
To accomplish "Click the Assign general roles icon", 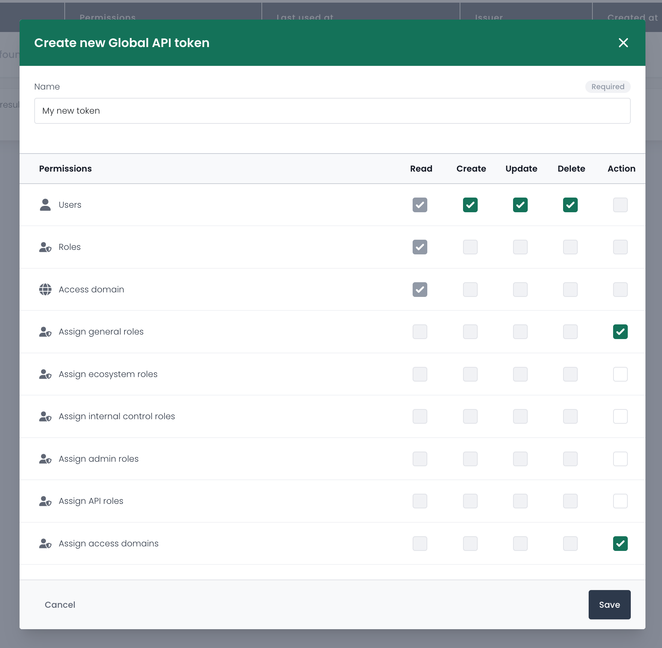I will tap(45, 332).
